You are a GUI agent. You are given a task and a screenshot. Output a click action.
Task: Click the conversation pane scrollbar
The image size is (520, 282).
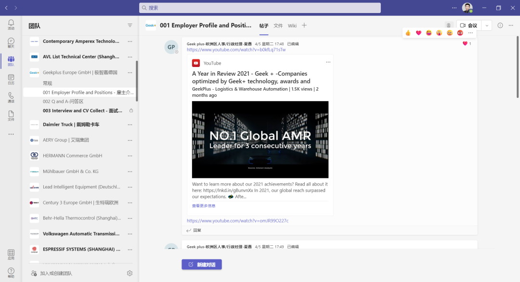pos(517,67)
